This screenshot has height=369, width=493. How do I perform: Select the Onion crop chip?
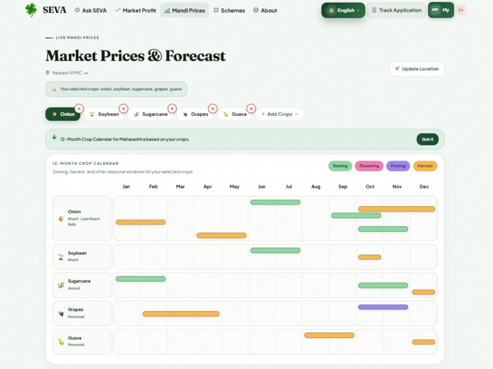pyautogui.click(x=63, y=114)
